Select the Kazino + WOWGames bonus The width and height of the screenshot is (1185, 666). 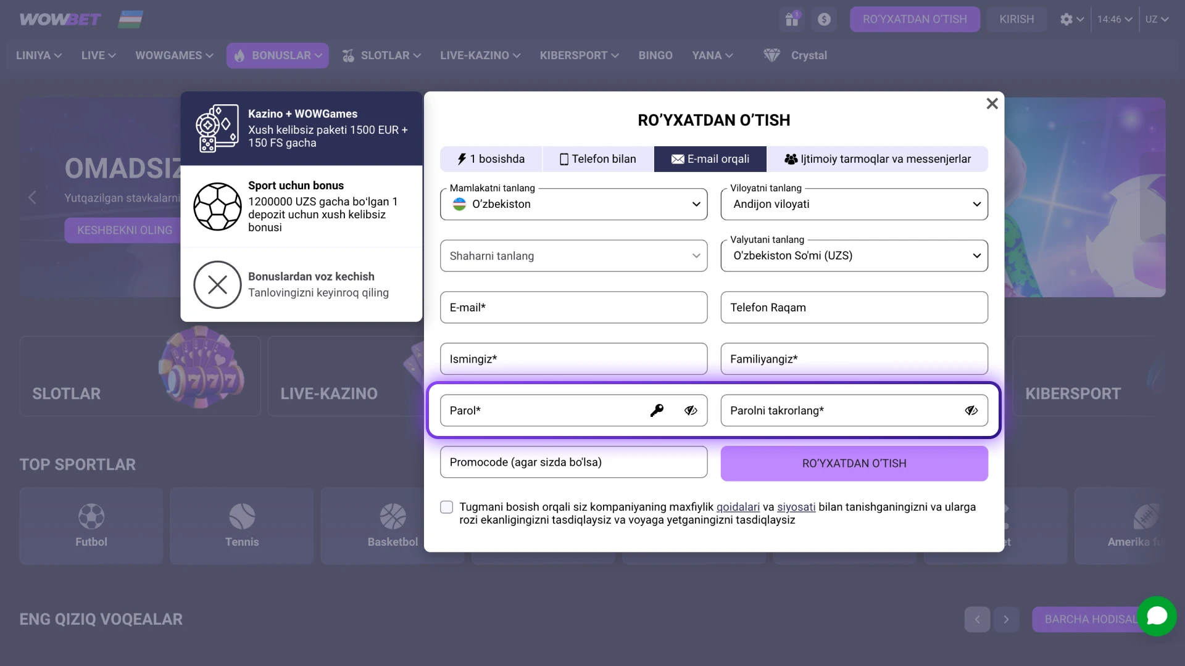(301, 128)
